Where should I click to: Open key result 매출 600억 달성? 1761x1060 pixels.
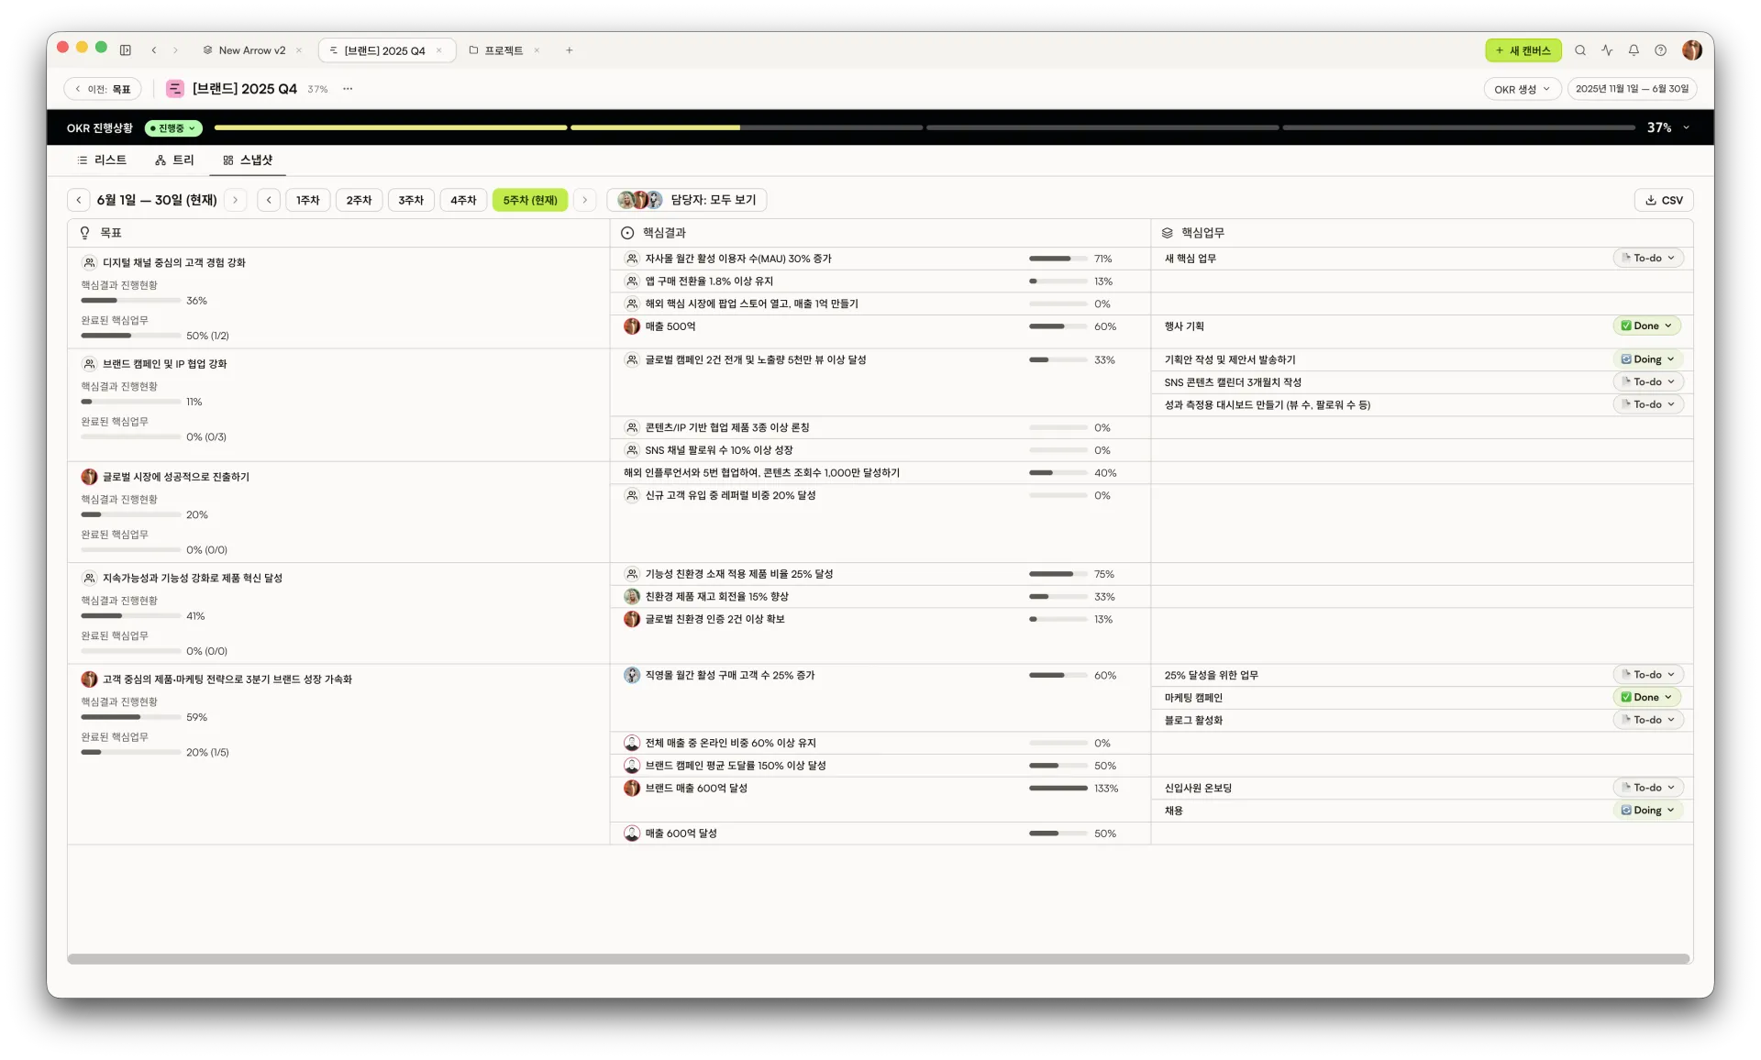tap(681, 834)
